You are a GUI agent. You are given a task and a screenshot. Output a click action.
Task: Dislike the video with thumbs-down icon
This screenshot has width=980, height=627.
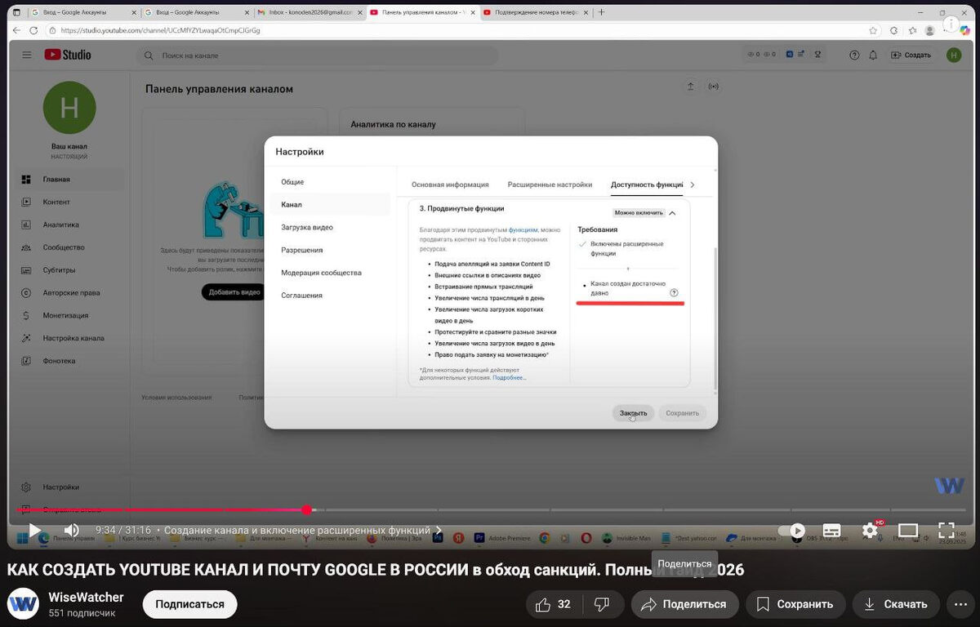[601, 604]
